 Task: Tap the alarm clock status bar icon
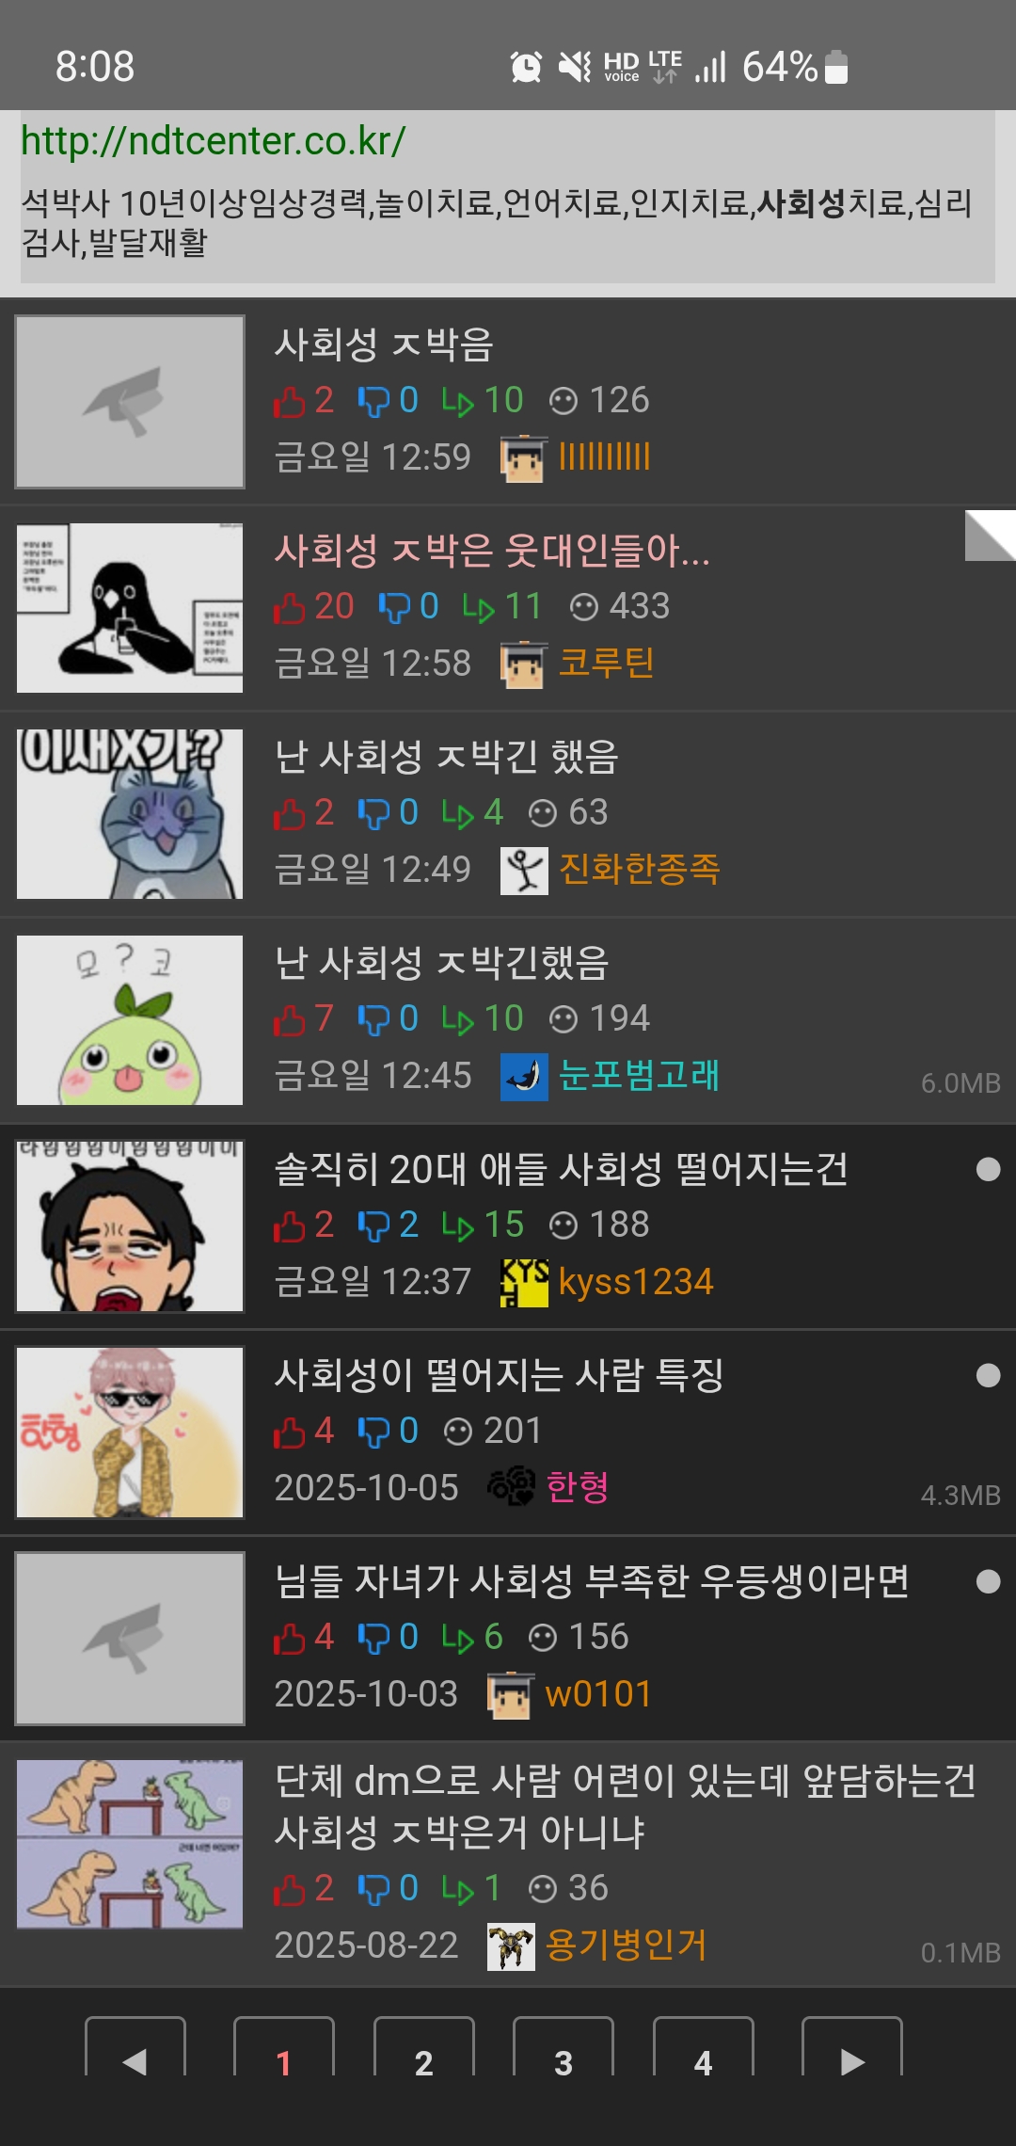(526, 67)
